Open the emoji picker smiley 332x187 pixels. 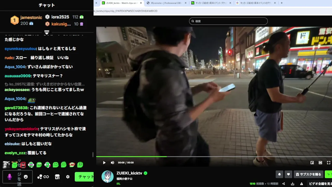(26, 177)
